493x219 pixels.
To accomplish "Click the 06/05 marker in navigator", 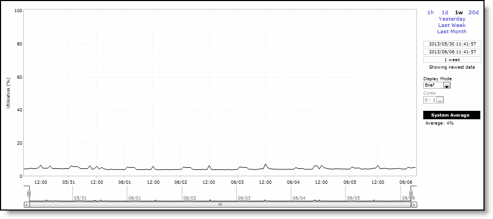I will pos(354,198).
